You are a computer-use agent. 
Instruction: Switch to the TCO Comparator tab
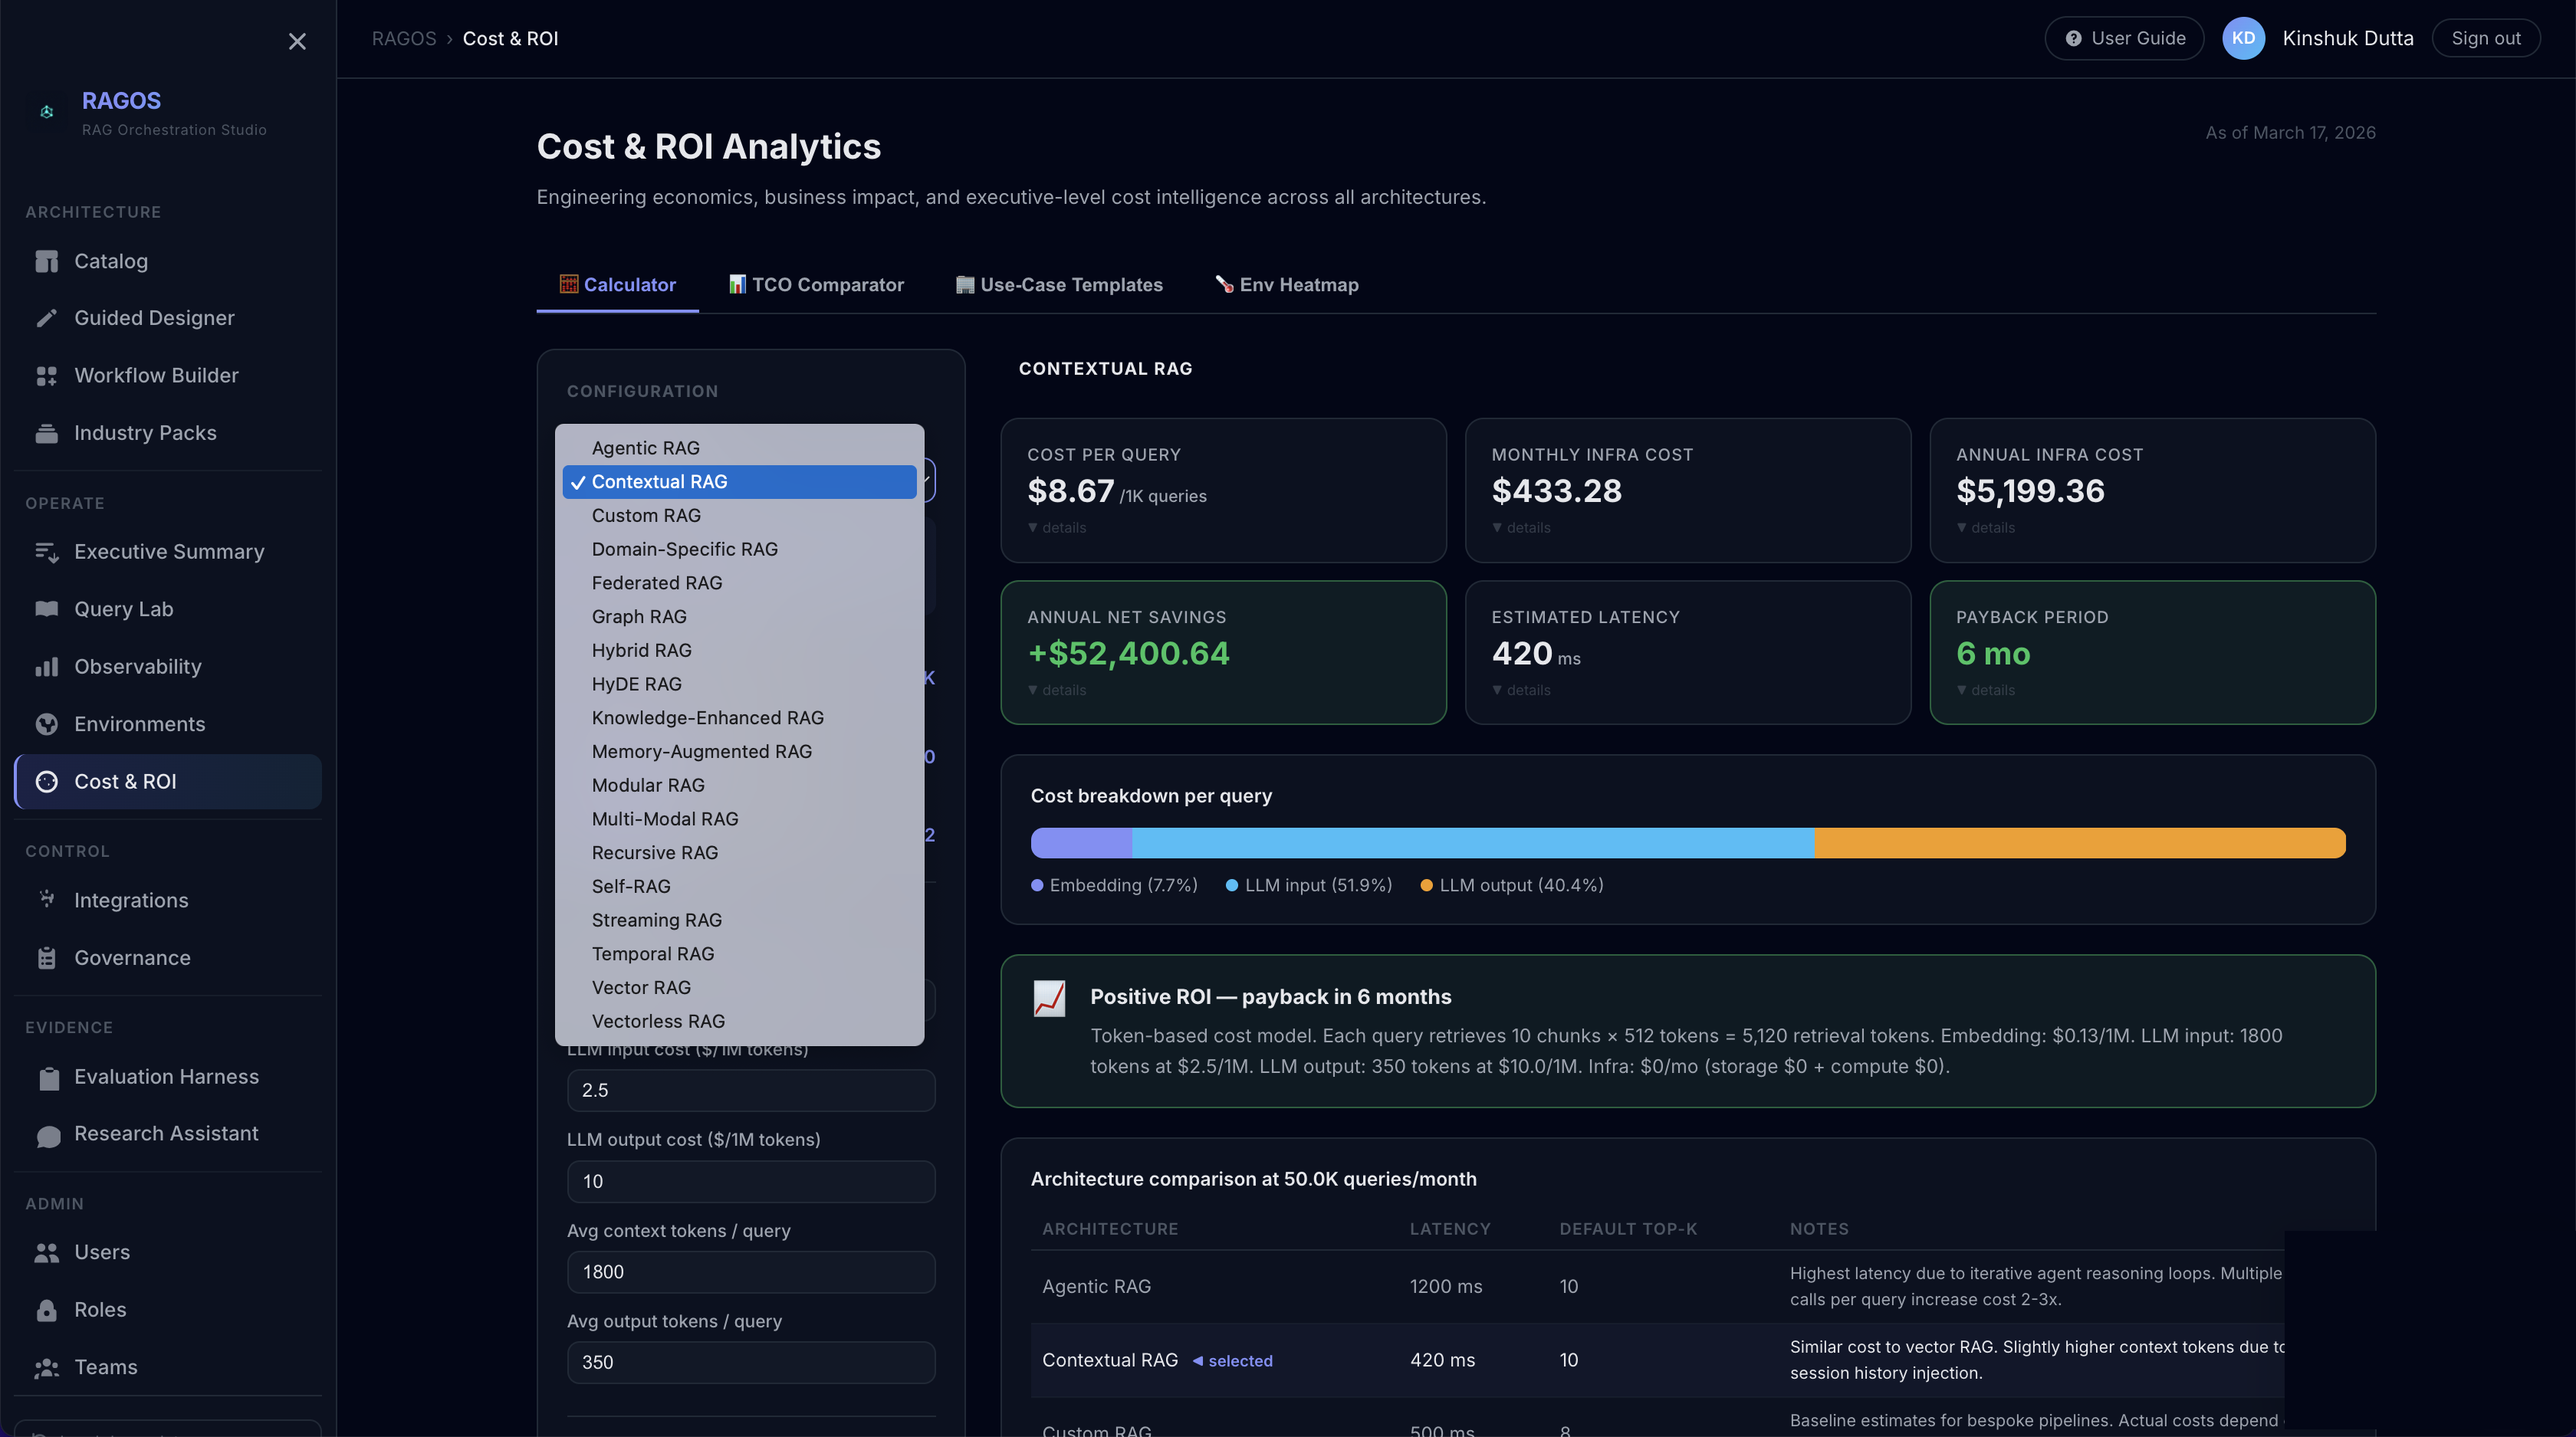pos(816,285)
